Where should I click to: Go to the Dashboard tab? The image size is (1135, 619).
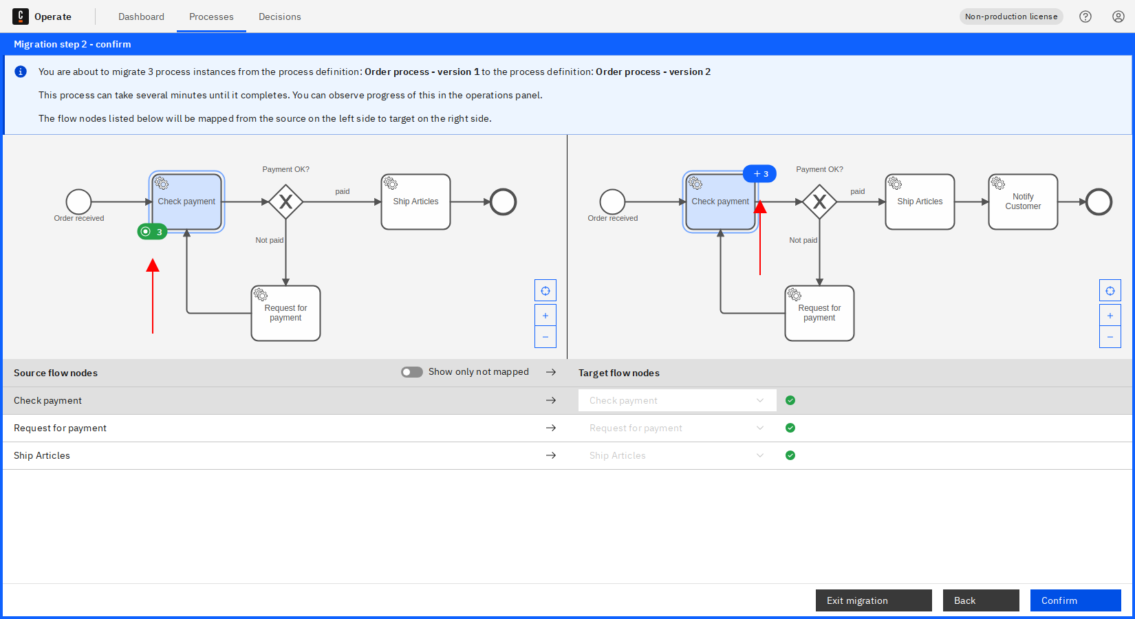pos(141,17)
